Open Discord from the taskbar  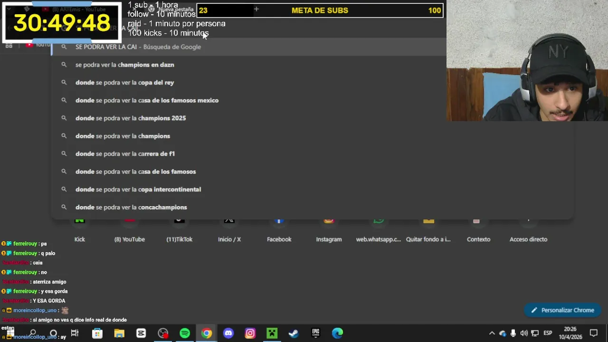pyautogui.click(x=228, y=333)
